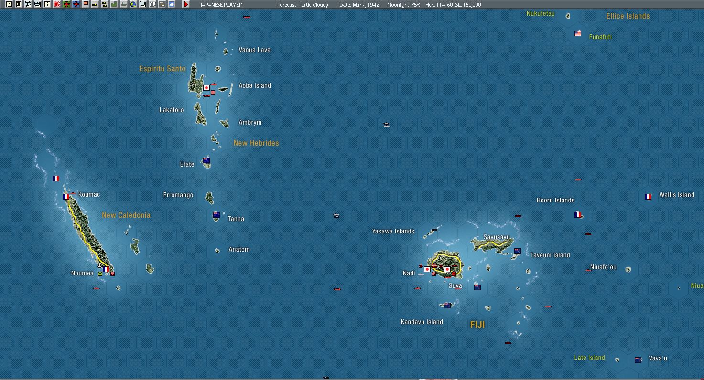Click the "Niuafo'ou" map label
Screen dimensions: 704x380
click(603, 267)
